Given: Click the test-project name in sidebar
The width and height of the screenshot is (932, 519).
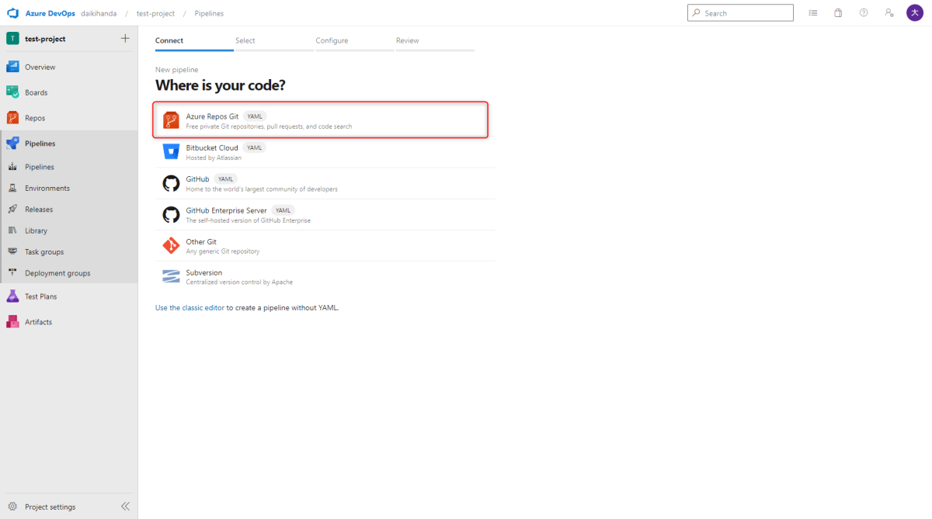Looking at the screenshot, I should pyautogui.click(x=45, y=39).
